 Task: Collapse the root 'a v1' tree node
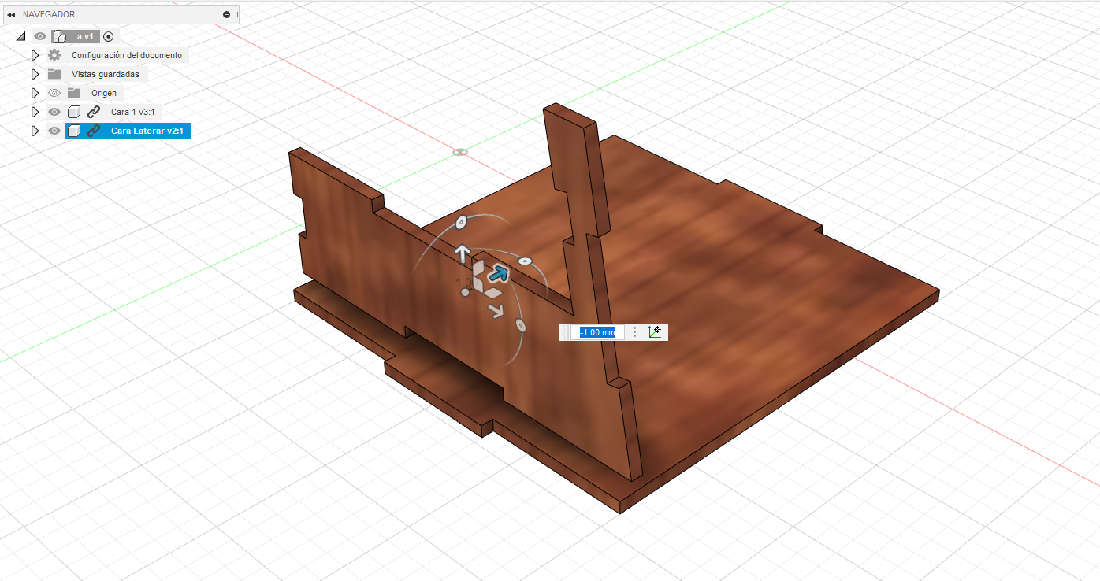20,36
